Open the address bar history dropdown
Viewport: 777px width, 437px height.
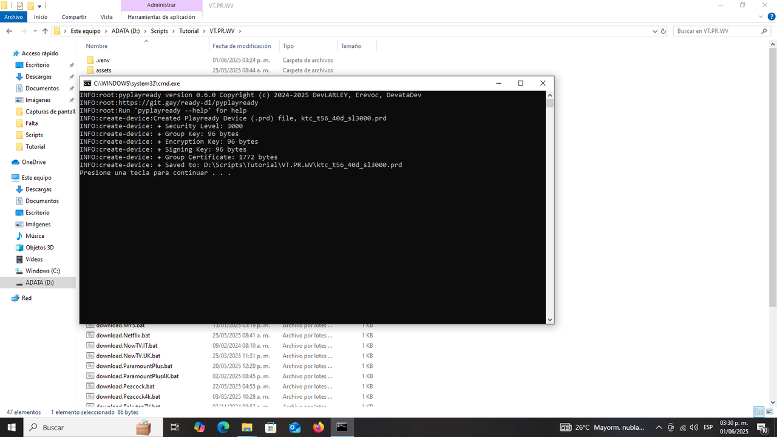654,31
